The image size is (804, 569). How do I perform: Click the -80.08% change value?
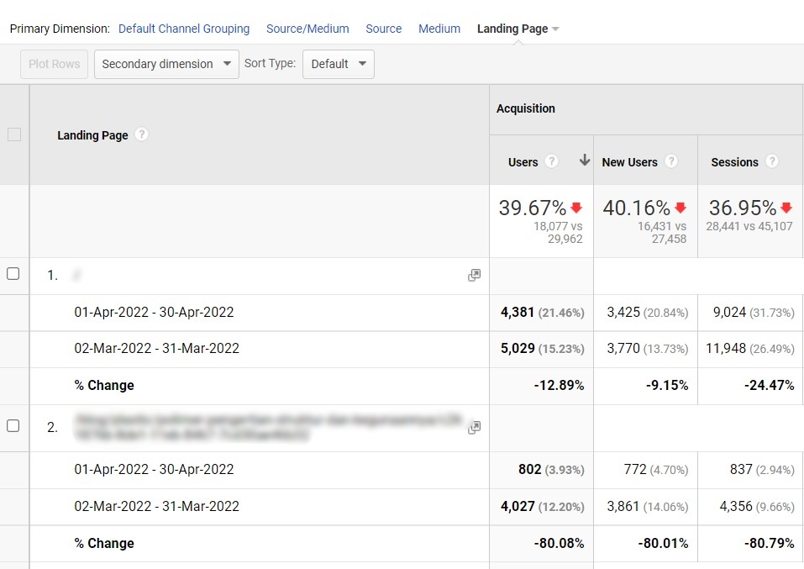[559, 543]
